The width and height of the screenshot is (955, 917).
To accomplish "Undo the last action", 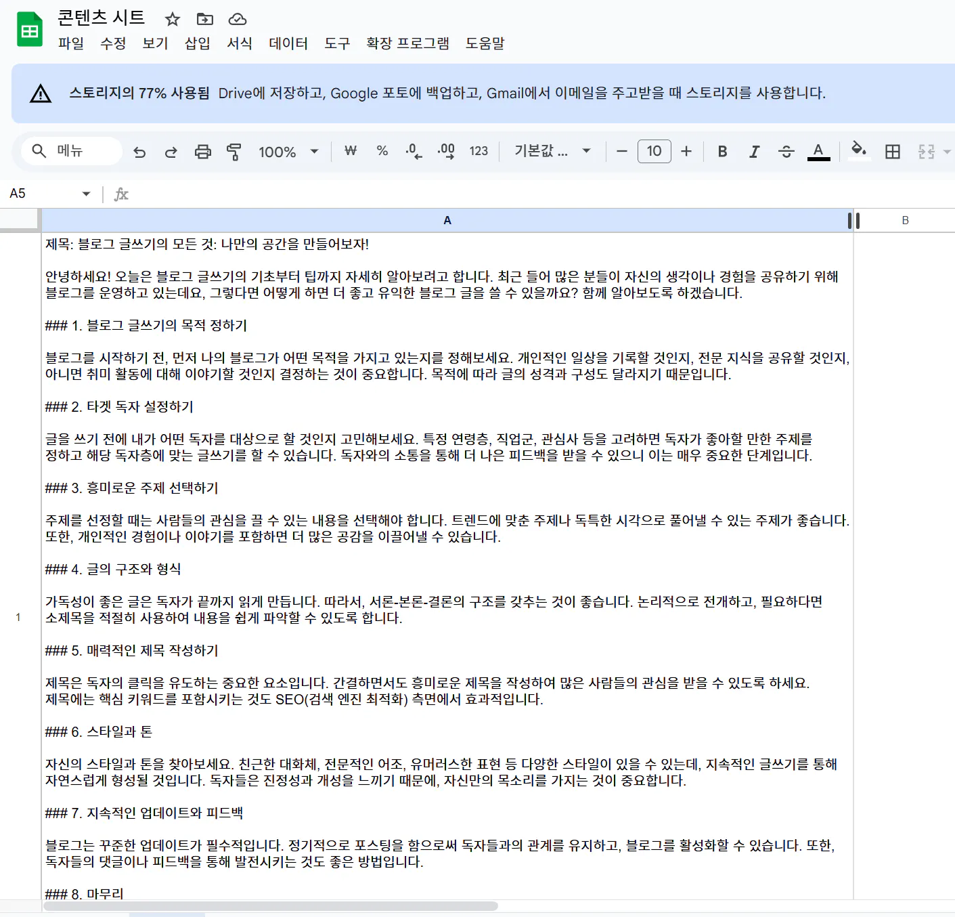I will click(139, 152).
